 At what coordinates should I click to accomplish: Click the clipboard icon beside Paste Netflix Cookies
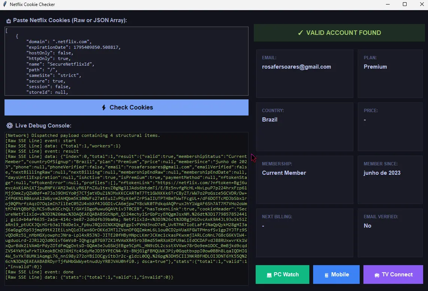[x=9, y=21]
